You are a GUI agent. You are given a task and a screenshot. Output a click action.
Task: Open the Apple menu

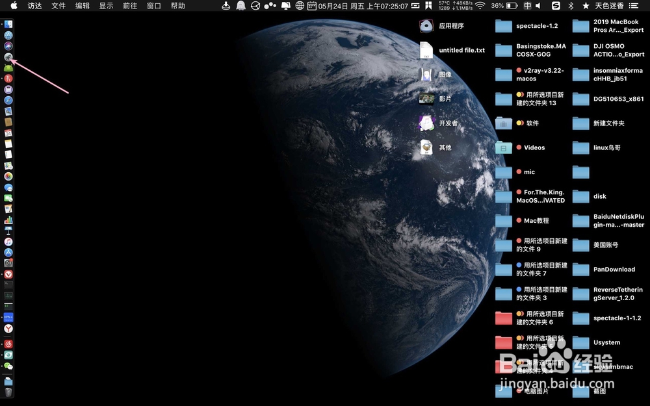(14, 5)
